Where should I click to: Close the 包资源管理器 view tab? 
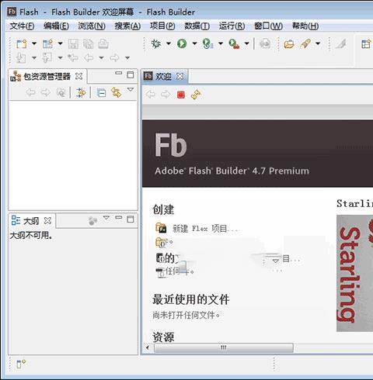(78, 77)
